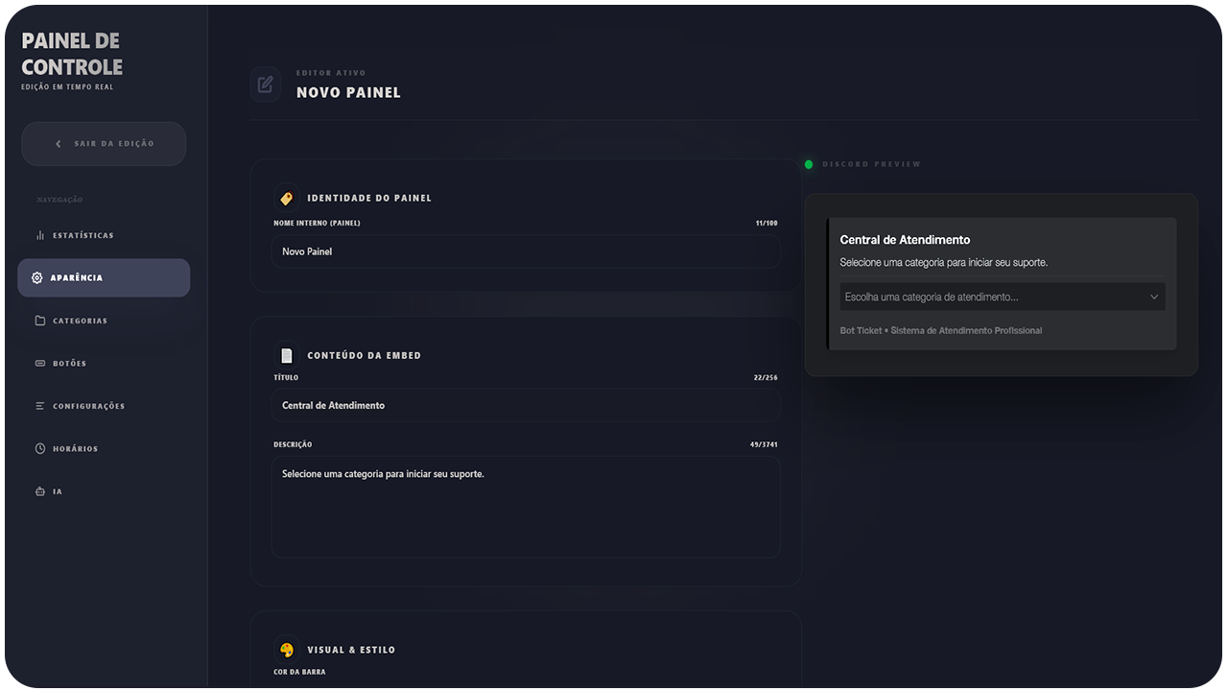Open the Botões navigation item
This screenshot has width=1228, height=691.
69,364
